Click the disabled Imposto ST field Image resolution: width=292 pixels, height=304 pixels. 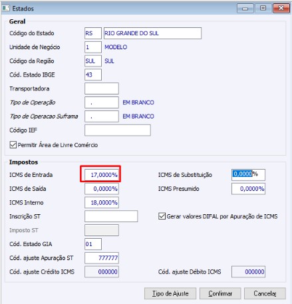pos(102,230)
